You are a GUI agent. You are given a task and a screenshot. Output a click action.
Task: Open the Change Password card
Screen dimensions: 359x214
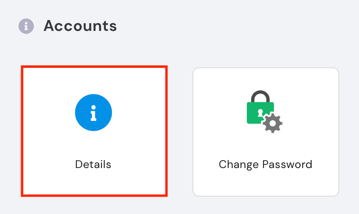[x=266, y=132]
